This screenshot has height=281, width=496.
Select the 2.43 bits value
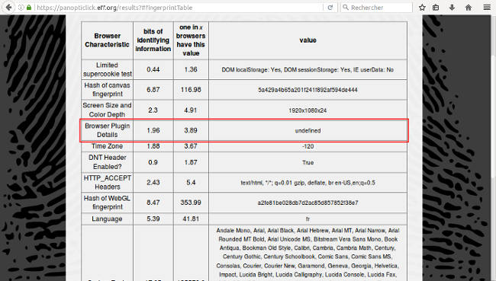coord(153,183)
